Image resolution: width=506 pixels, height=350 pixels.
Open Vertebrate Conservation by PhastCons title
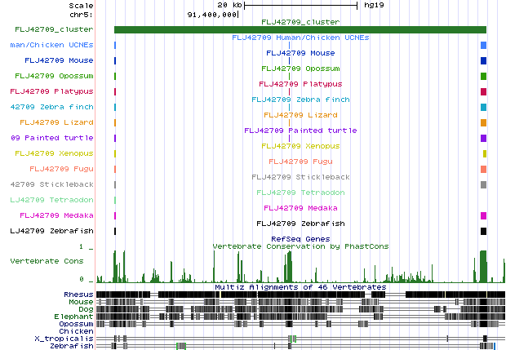[x=300, y=246]
